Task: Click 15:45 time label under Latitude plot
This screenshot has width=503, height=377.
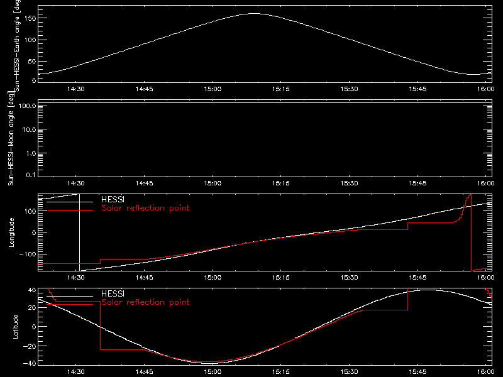Action: click(x=417, y=372)
